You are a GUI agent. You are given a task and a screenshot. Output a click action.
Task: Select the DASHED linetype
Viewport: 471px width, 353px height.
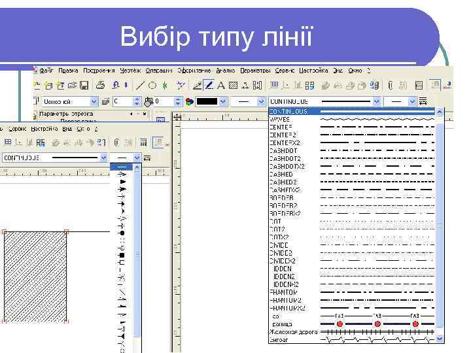pos(352,174)
